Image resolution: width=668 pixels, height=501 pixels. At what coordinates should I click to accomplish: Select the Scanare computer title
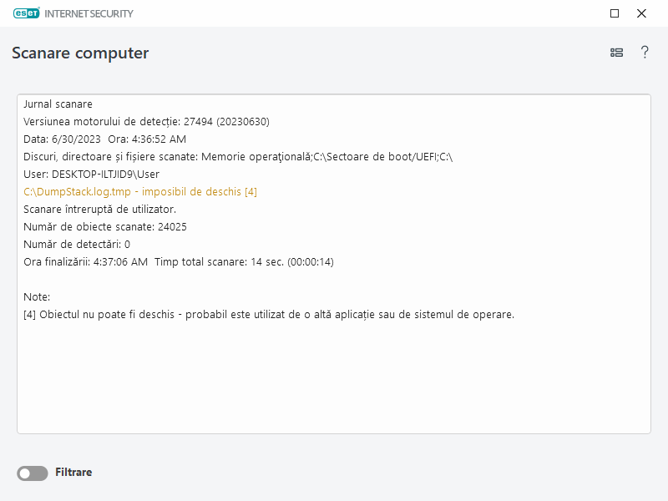pyautogui.click(x=80, y=53)
